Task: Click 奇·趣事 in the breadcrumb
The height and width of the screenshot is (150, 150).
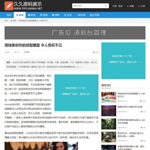Action: [x=13, y=21]
